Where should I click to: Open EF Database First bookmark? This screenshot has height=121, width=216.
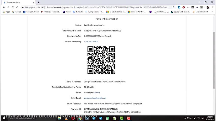(x=116, y=12)
